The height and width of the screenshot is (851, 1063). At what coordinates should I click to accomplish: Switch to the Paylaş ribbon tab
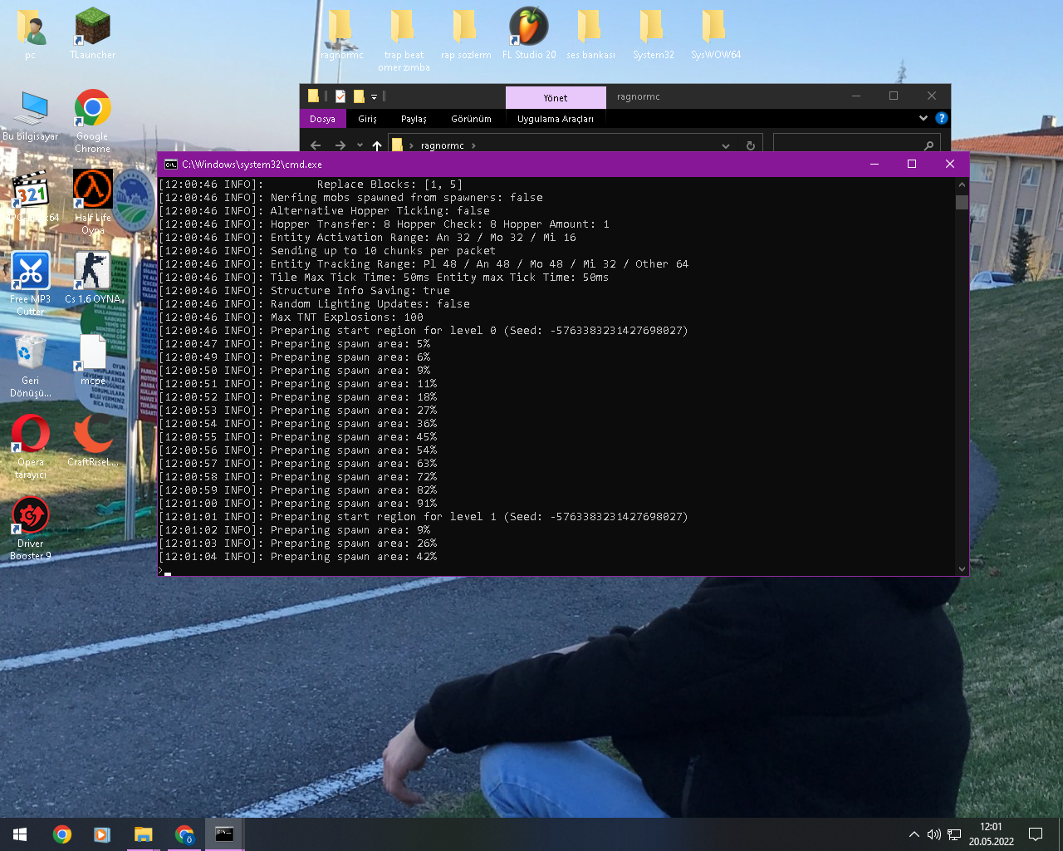pos(414,119)
